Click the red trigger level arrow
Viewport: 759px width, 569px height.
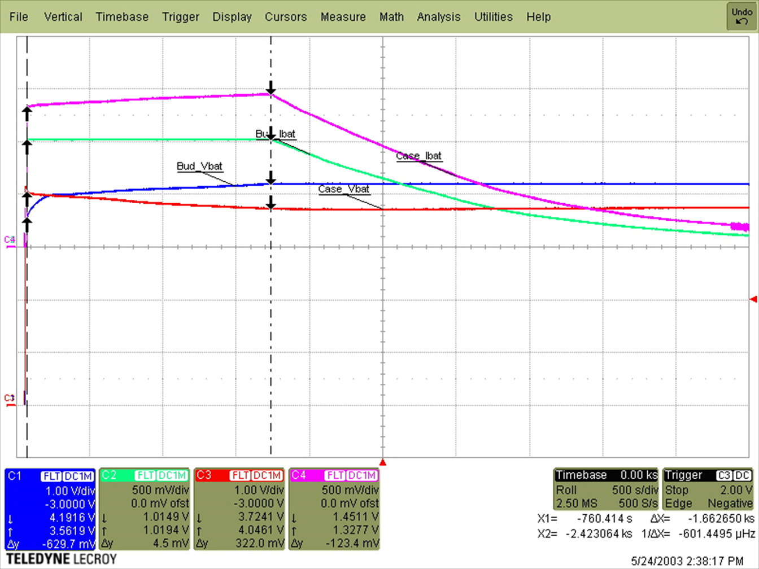click(753, 299)
